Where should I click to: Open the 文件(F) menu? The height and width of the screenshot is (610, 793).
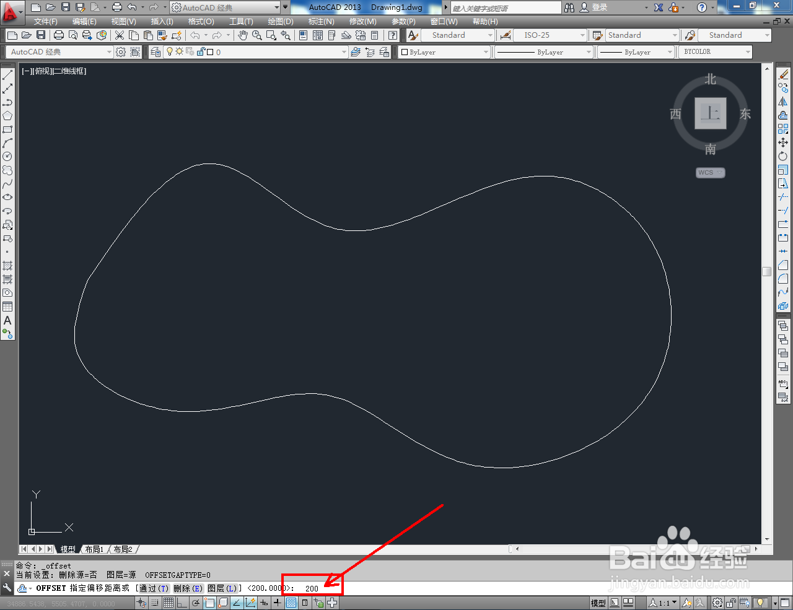pos(46,22)
